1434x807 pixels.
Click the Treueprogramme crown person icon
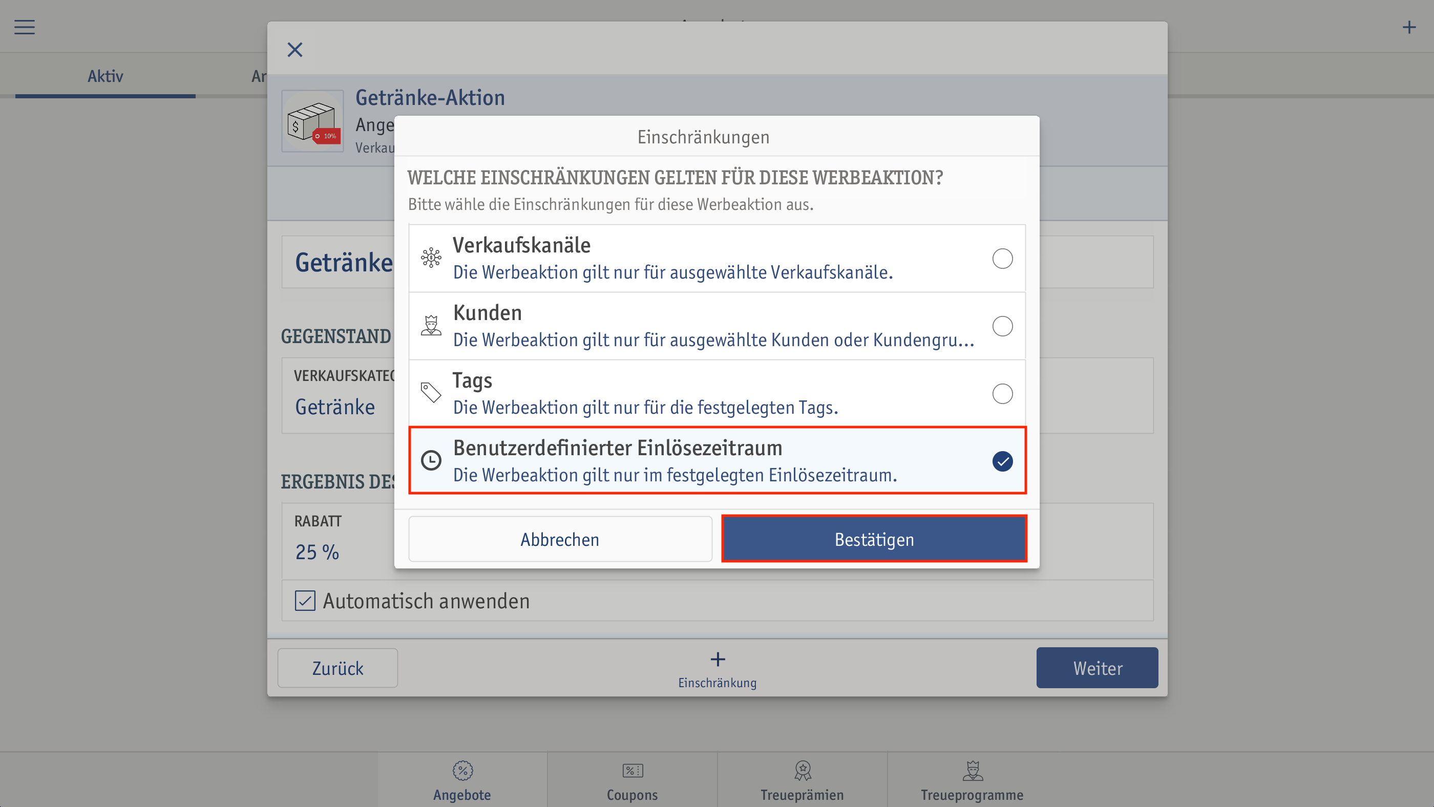pos(973,771)
